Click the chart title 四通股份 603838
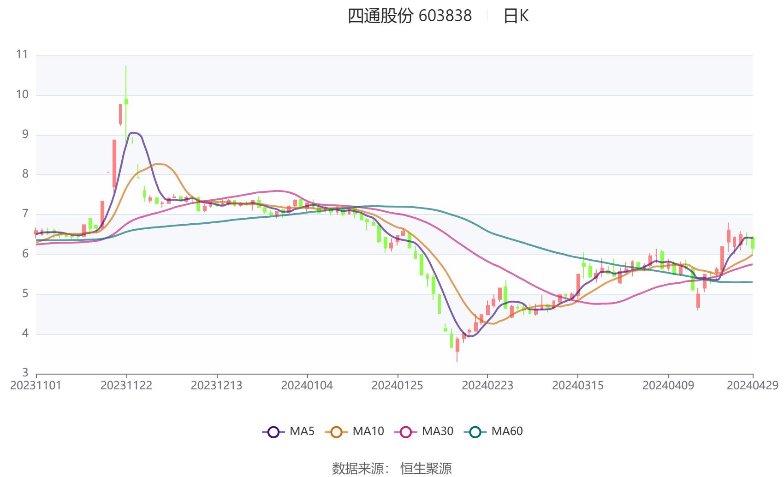 pyautogui.click(x=410, y=16)
